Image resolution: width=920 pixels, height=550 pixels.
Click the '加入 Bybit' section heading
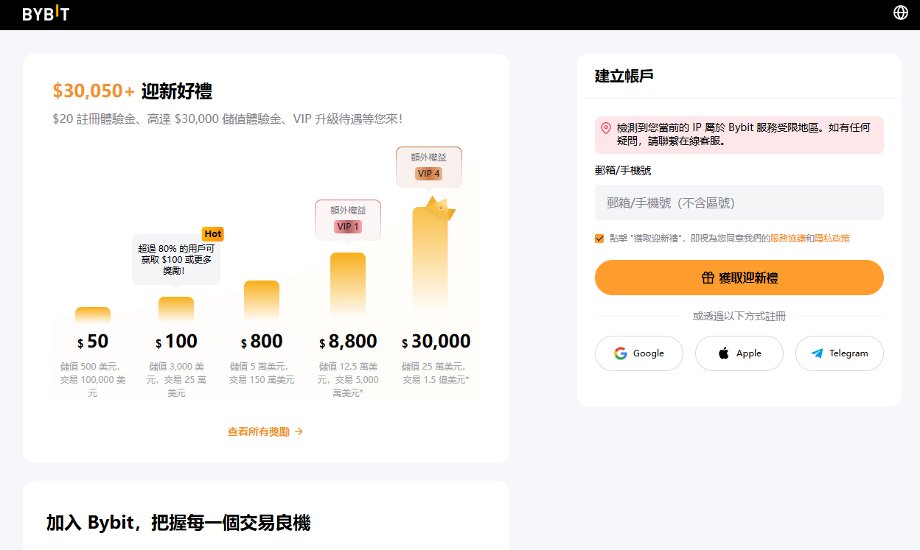click(x=178, y=523)
